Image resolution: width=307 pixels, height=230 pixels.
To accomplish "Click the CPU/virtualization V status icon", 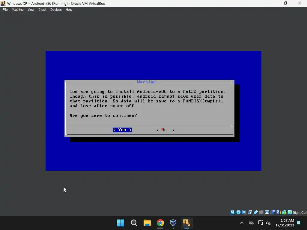I will 279,212.
